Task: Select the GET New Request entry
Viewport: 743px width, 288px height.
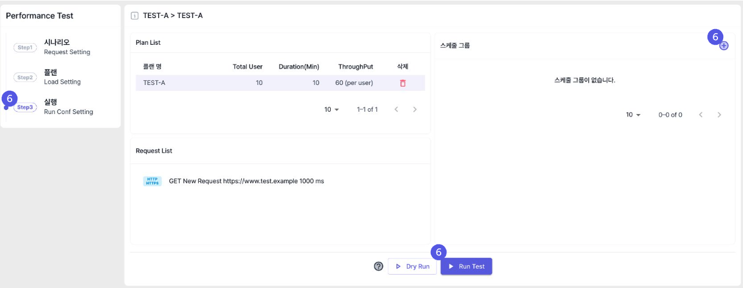Action: (246, 181)
